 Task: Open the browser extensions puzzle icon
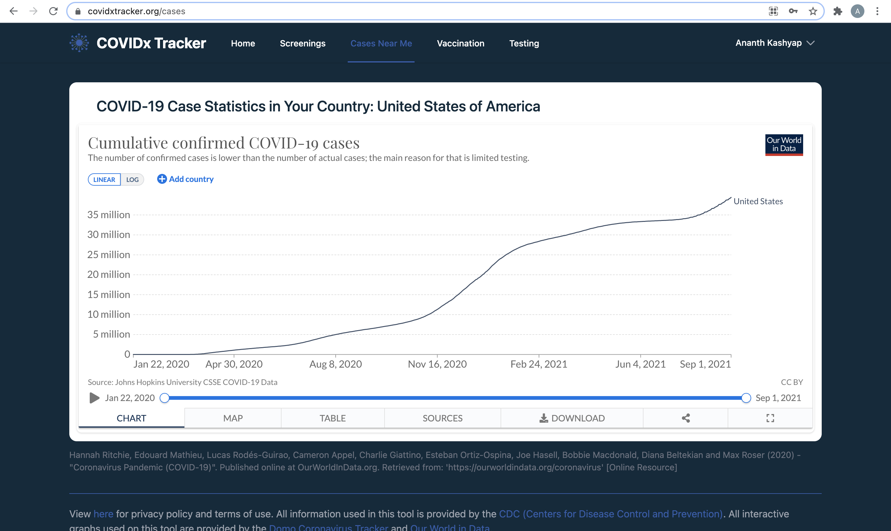(837, 11)
